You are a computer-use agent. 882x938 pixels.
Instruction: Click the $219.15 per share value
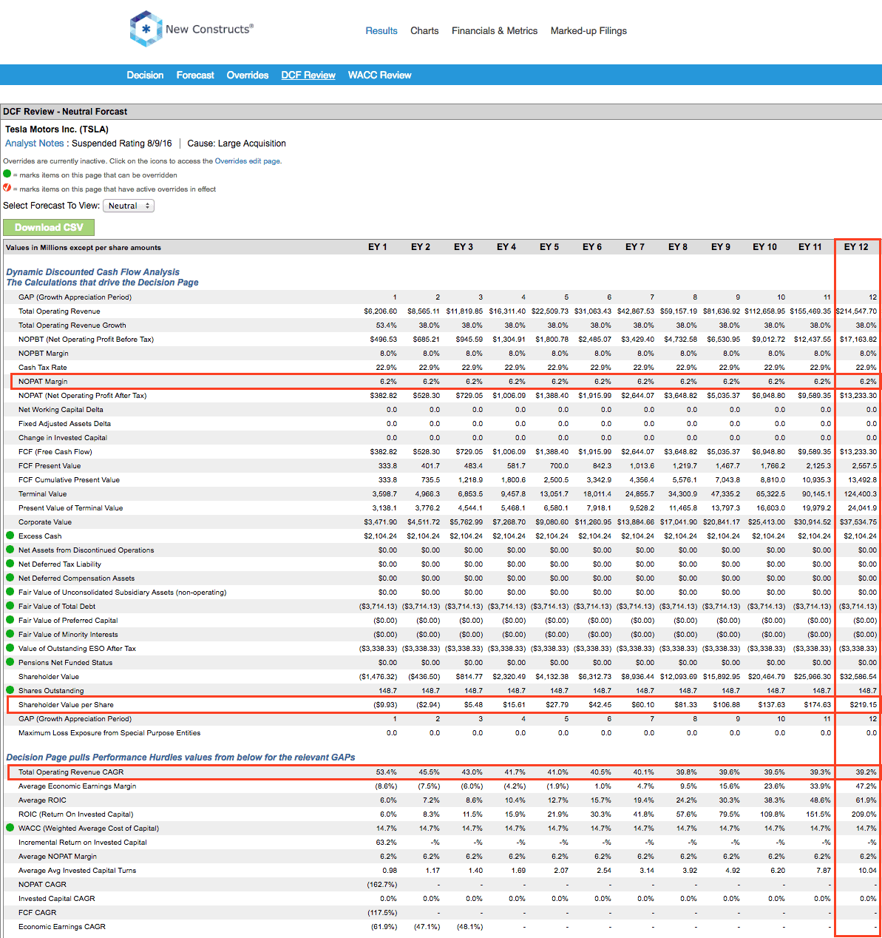click(x=864, y=705)
